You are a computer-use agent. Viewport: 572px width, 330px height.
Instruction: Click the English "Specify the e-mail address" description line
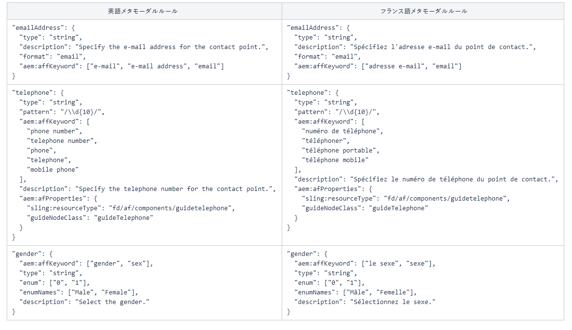(144, 47)
